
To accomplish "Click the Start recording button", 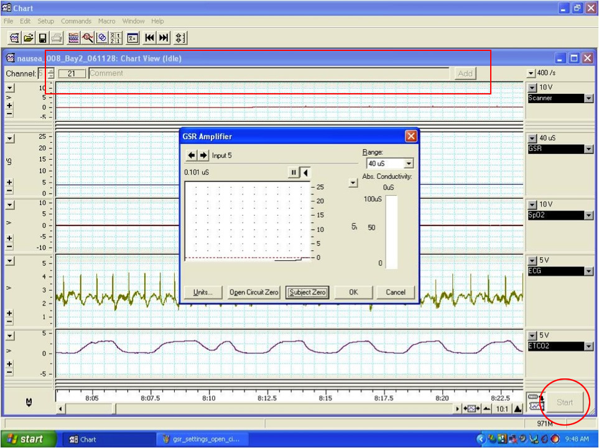I will (565, 402).
